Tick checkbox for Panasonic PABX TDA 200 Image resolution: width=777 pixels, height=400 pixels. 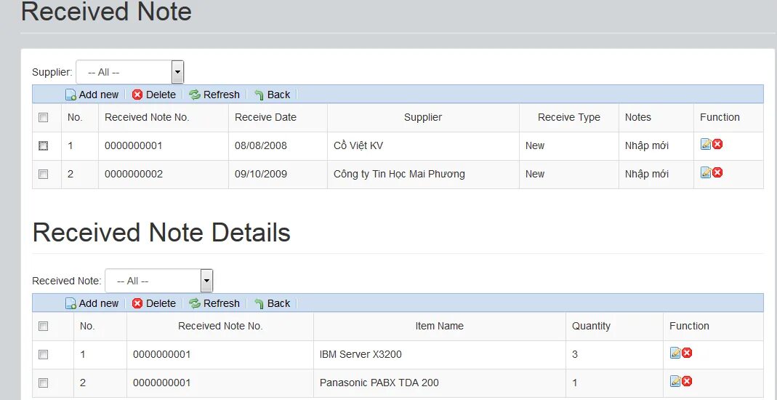[x=43, y=383]
